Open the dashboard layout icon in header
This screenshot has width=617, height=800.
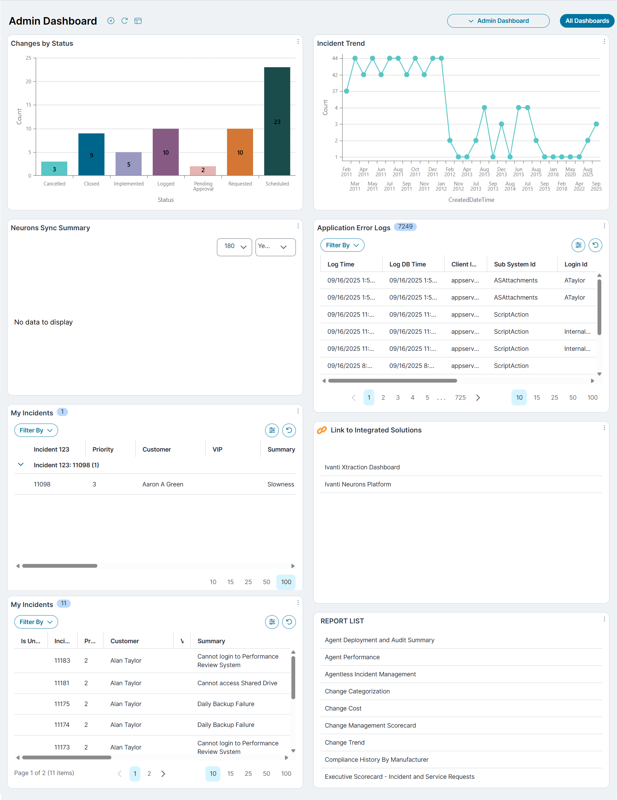pos(138,21)
